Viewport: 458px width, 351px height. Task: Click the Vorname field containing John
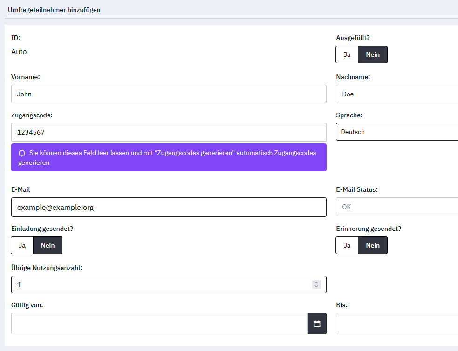[168, 94]
